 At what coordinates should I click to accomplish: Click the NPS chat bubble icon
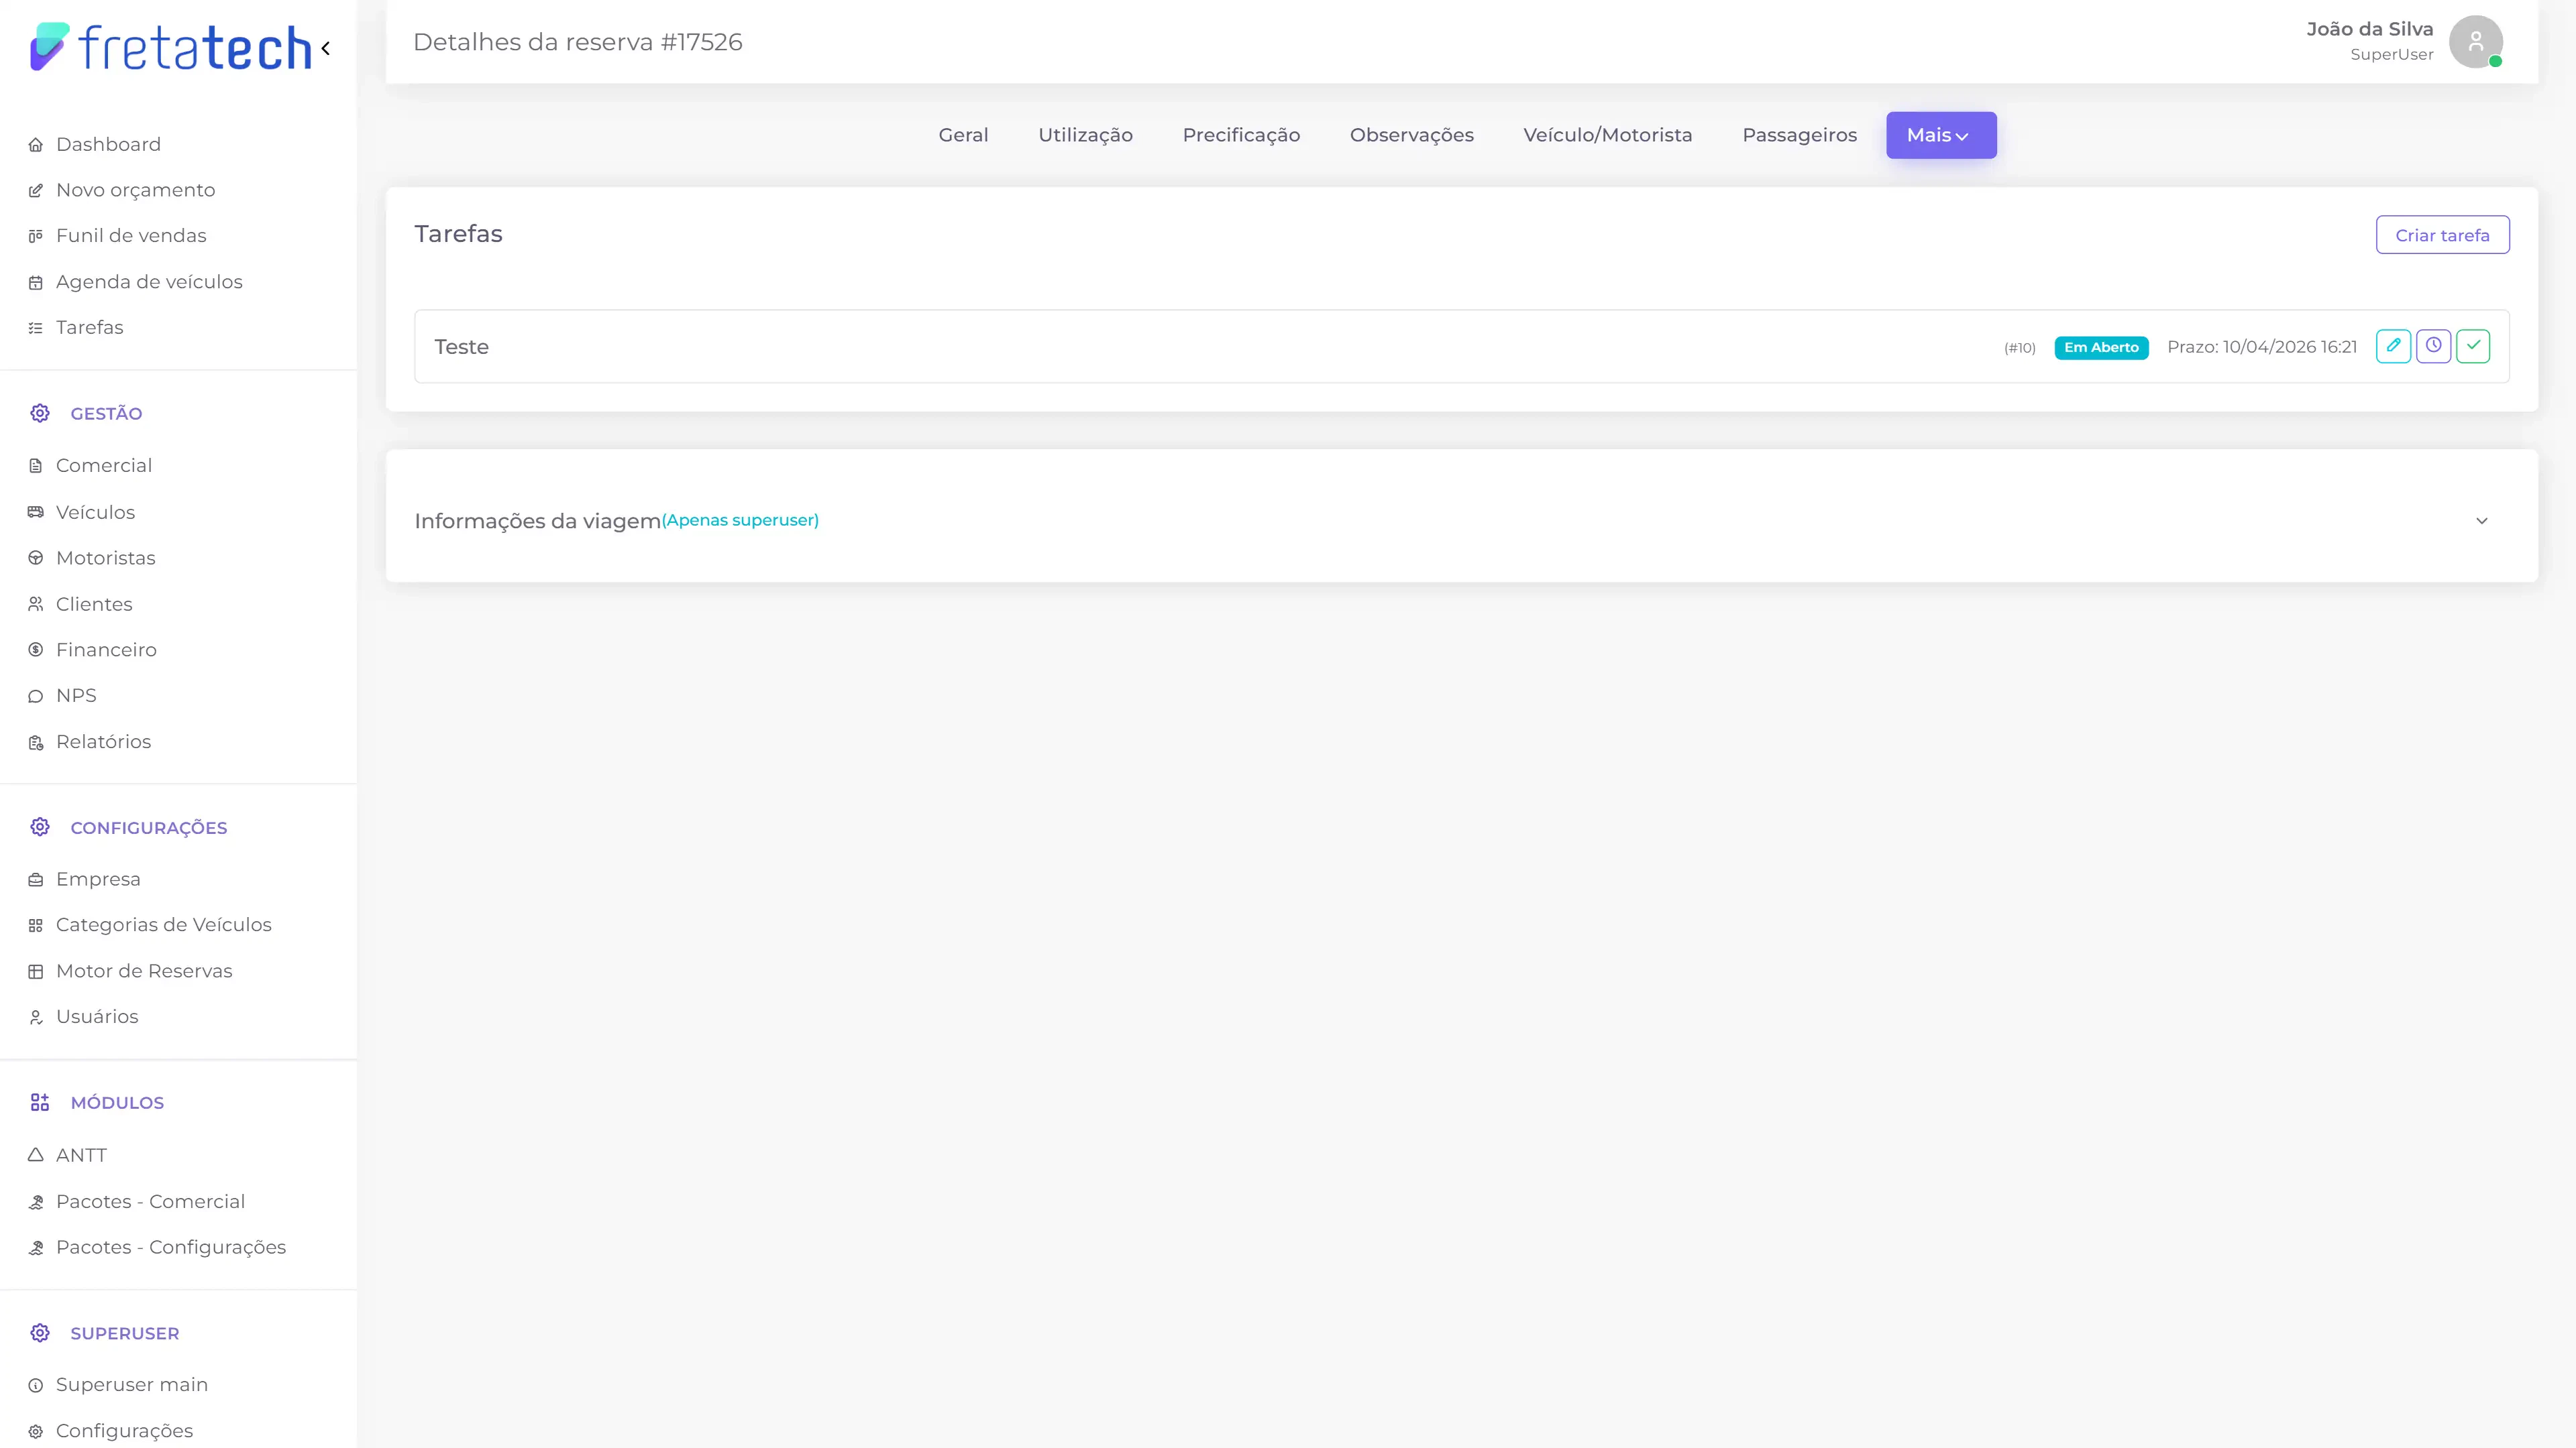tap(36, 697)
